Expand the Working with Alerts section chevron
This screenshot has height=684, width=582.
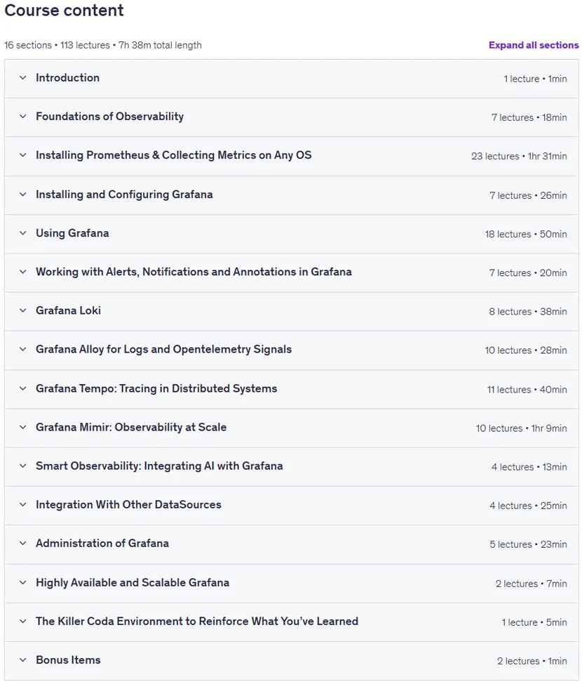(22, 272)
